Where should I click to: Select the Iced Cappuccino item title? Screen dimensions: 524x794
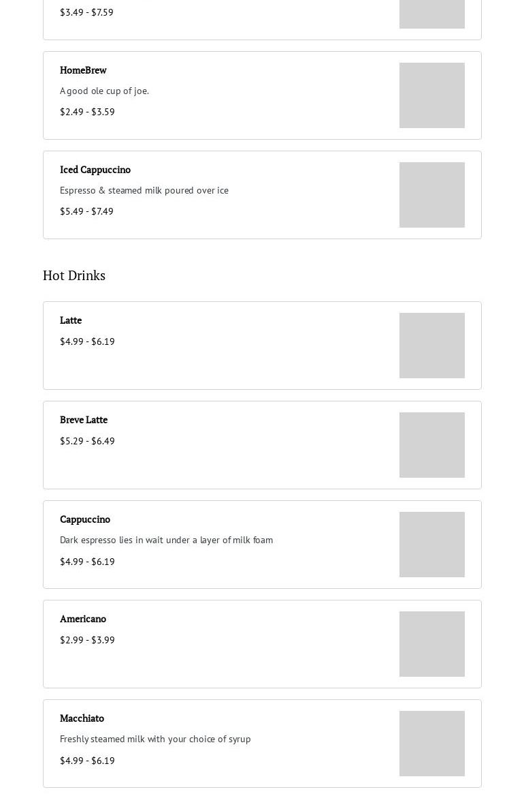tap(95, 170)
